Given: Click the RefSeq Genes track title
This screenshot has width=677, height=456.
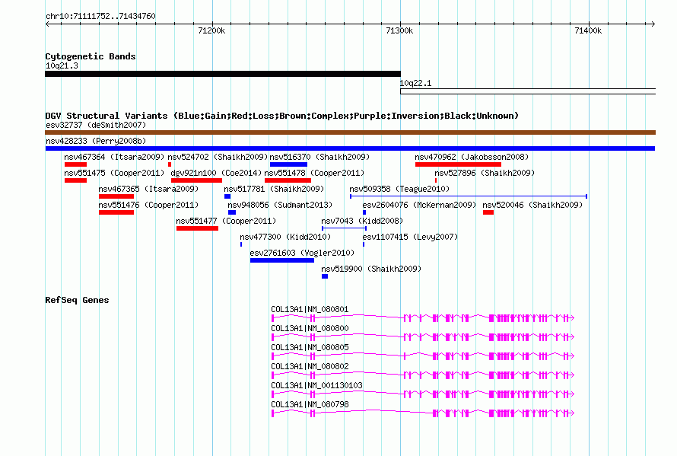Looking at the screenshot, I should pyautogui.click(x=77, y=301).
